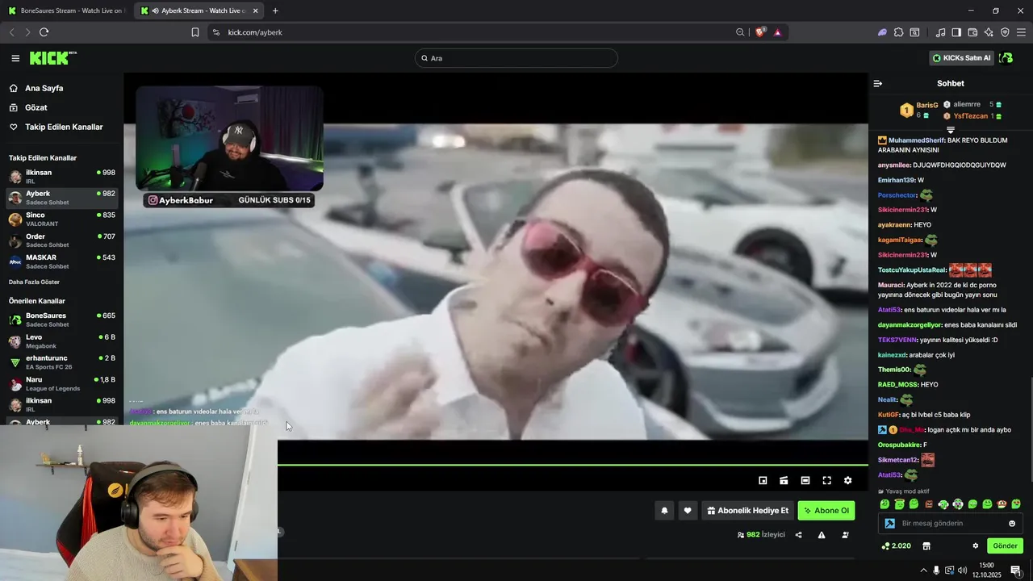The image size is (1033, 581).
Task: Click the green stream progress bar
Action: pos(572,465)
